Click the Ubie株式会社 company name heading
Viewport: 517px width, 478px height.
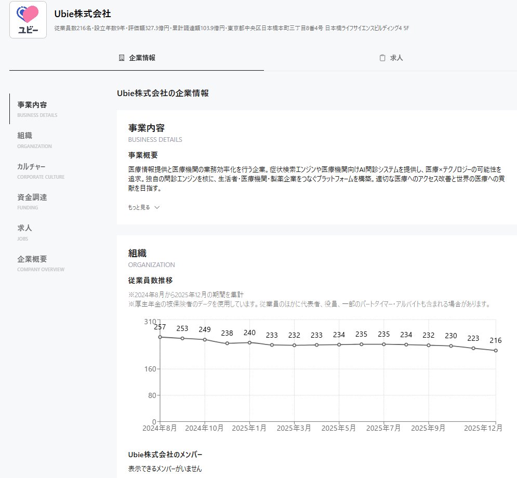[83, 14]
